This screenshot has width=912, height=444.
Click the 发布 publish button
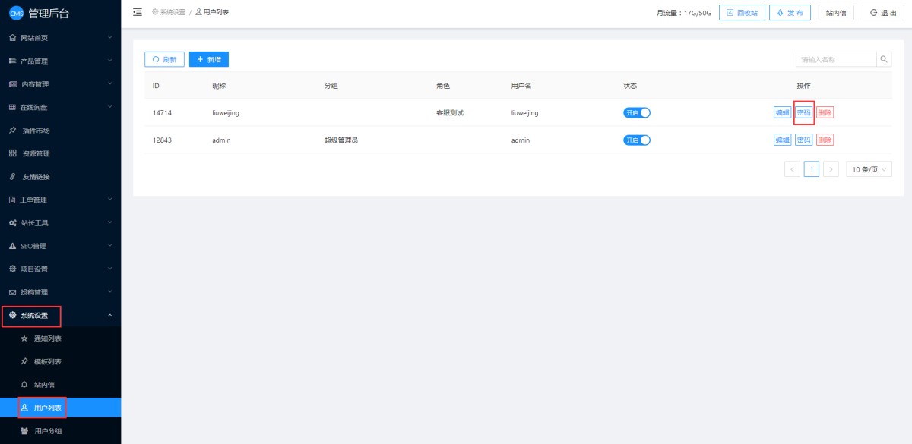click(790, 13)
